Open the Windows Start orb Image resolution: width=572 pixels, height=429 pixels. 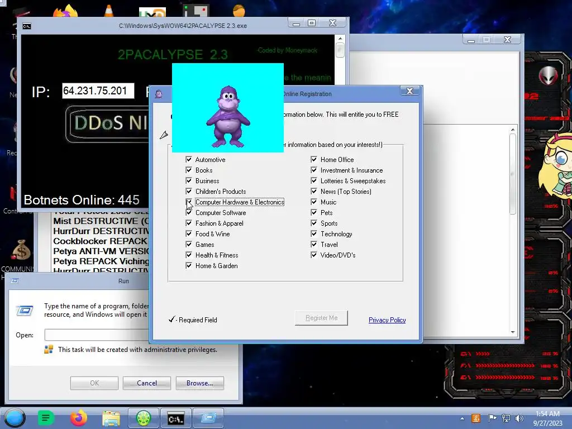[15, 418]
